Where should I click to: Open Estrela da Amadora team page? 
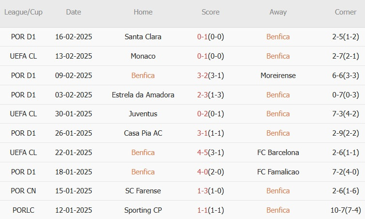pyautogui.click(x=143, y=95)
